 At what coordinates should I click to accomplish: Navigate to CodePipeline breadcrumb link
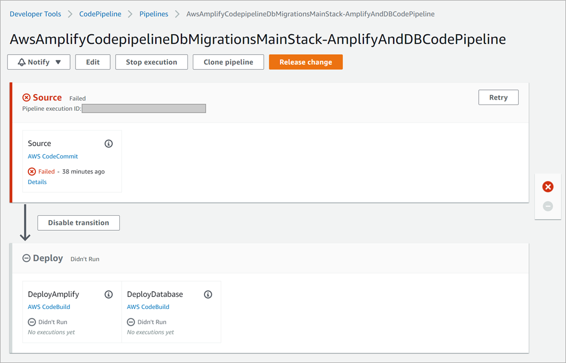[100, 14]
